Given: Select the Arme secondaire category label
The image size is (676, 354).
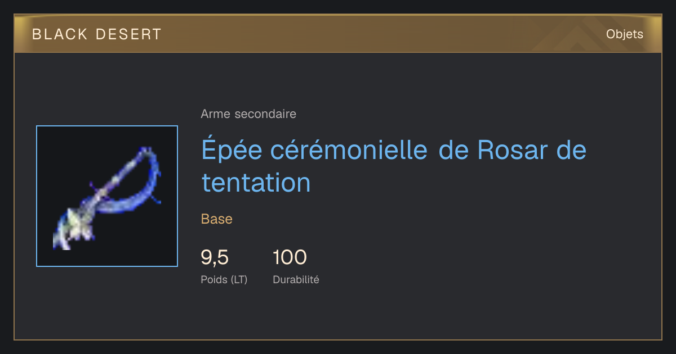Looking at the screenshot, I should (248, 114).
